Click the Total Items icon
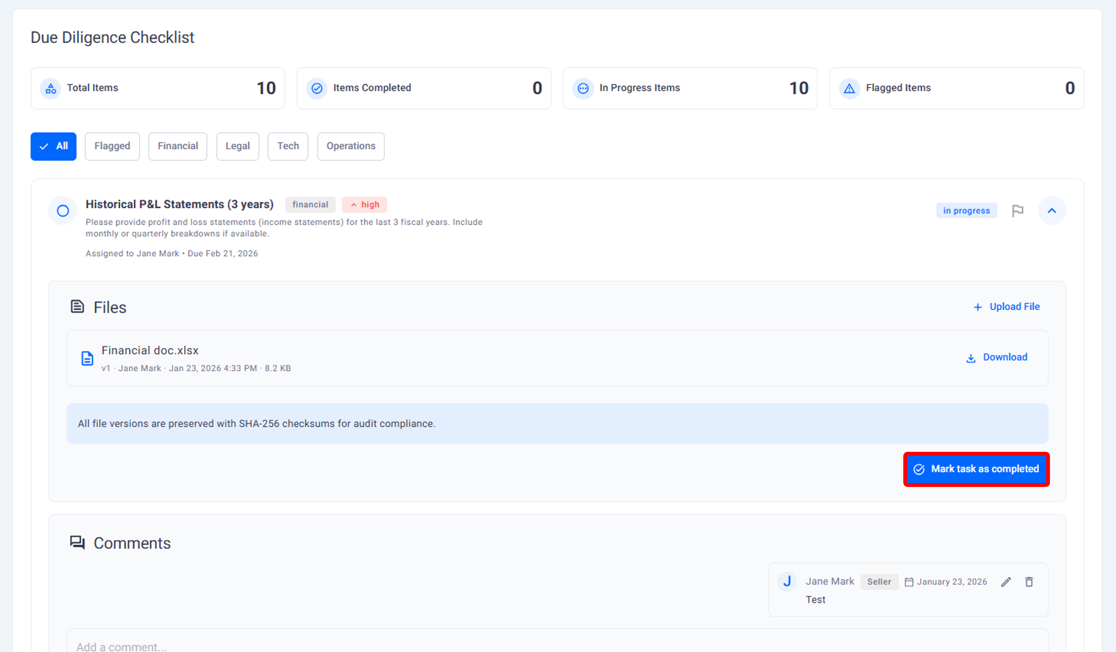This screenshot has height=652, width=1116. pyautogui.click(x=51, y=88)
